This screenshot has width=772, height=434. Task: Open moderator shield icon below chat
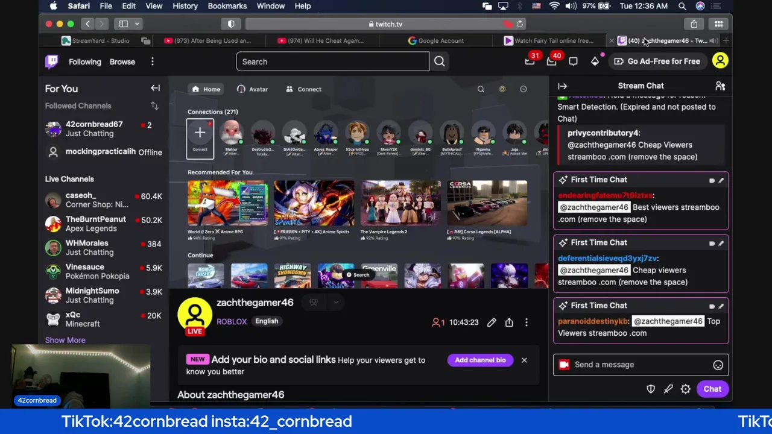click(651, 389)
